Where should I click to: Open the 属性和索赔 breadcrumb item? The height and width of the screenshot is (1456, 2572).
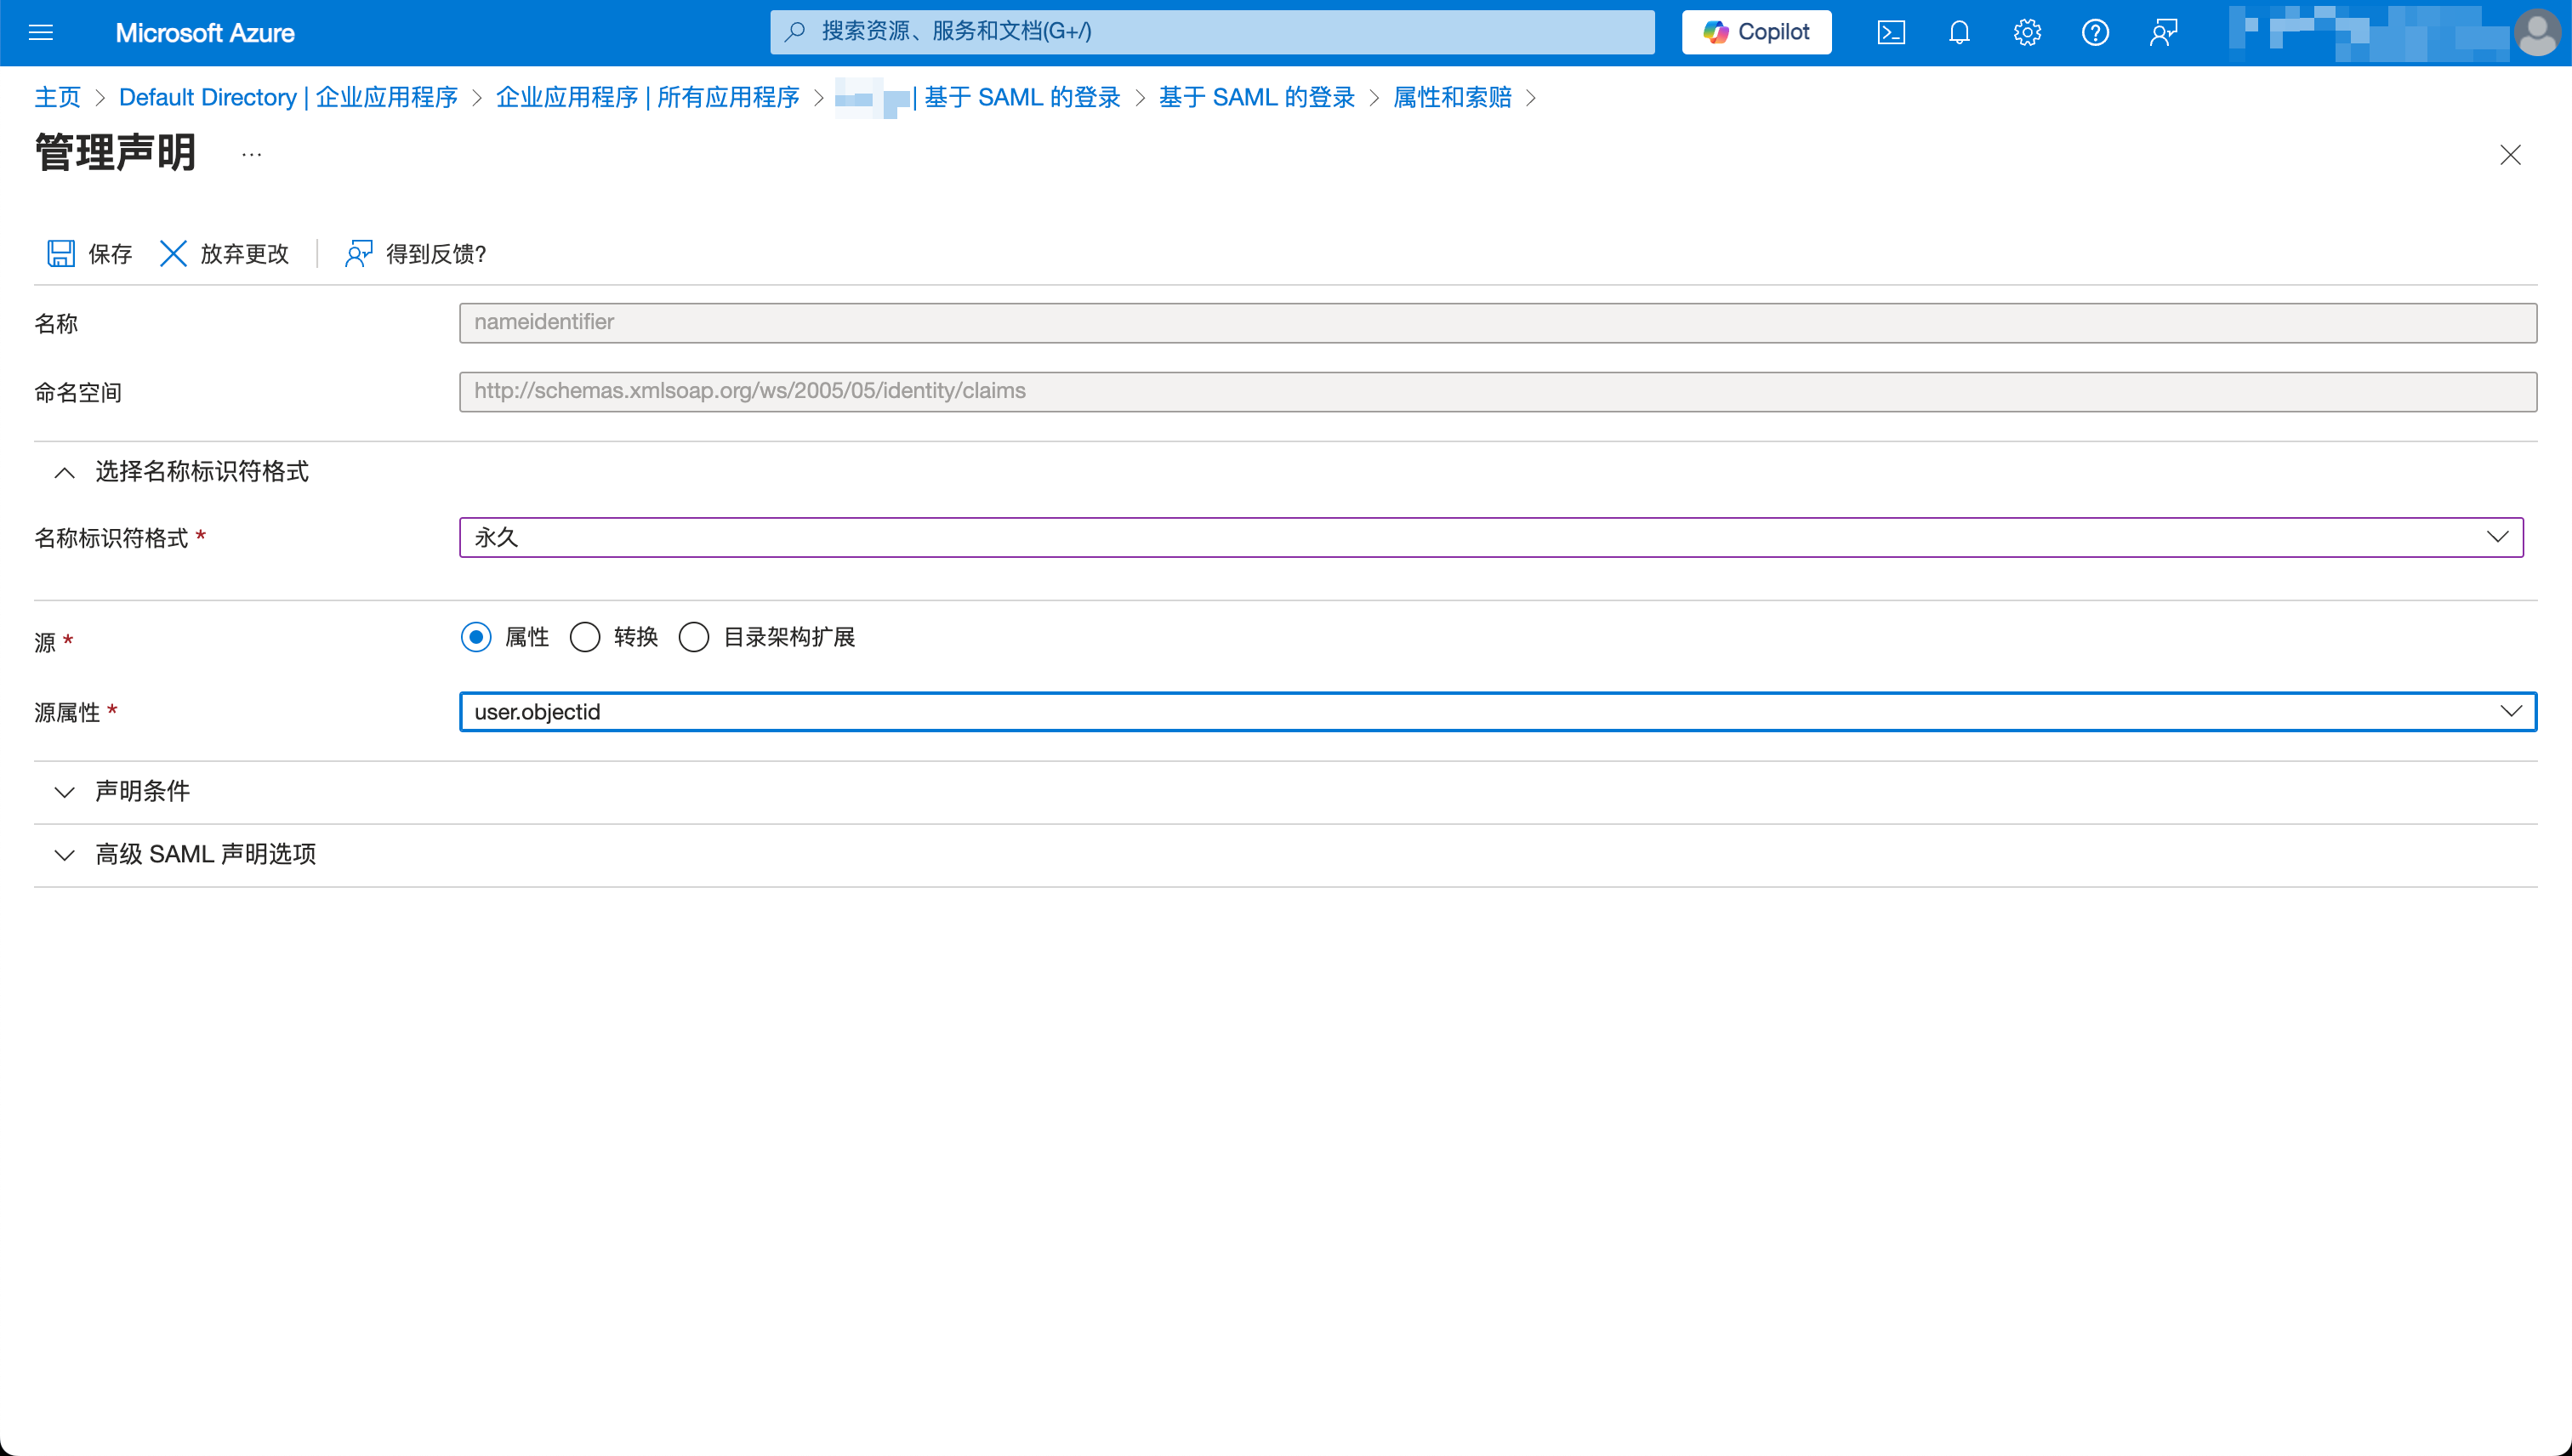(1452, 97)
